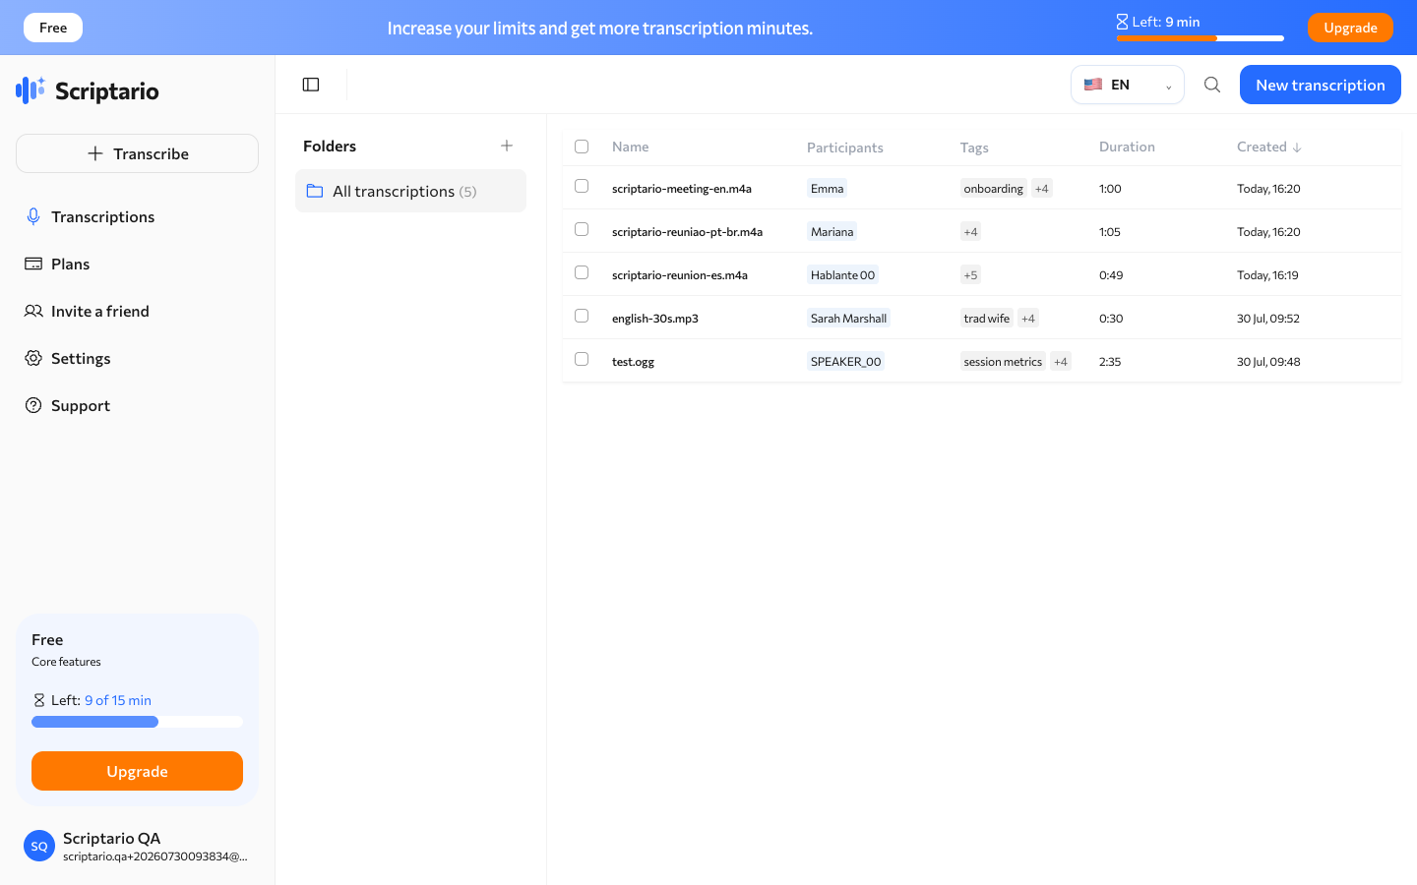Open the EN language dropdown

1128,85
